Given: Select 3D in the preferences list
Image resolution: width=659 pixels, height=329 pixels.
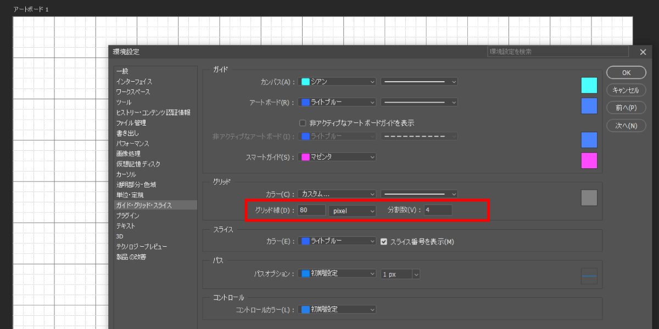Looking at the screenshot, I should click(155, 236).
